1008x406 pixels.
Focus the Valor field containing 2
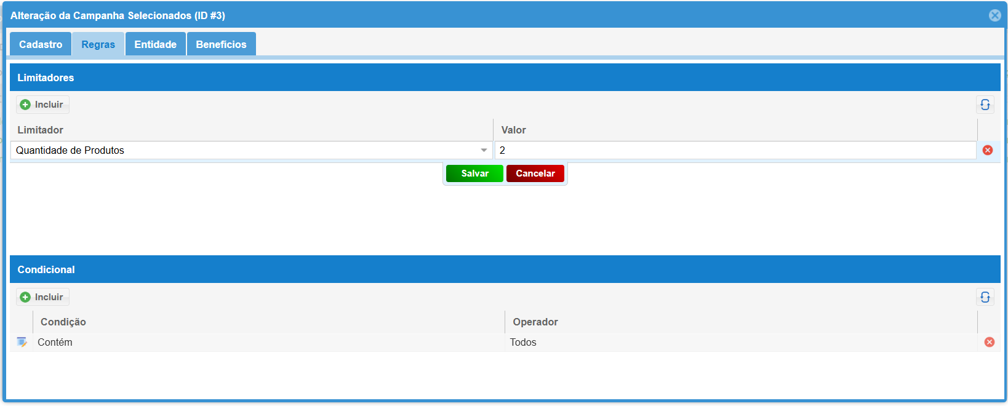[735, 150]
